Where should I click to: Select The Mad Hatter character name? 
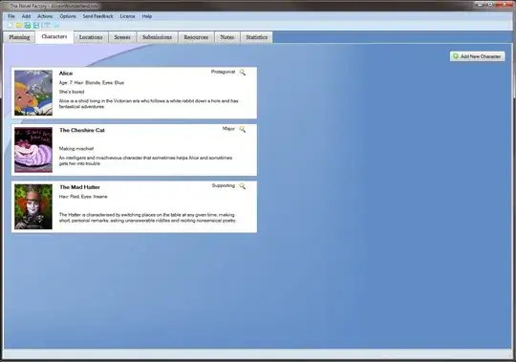(79, 187)
